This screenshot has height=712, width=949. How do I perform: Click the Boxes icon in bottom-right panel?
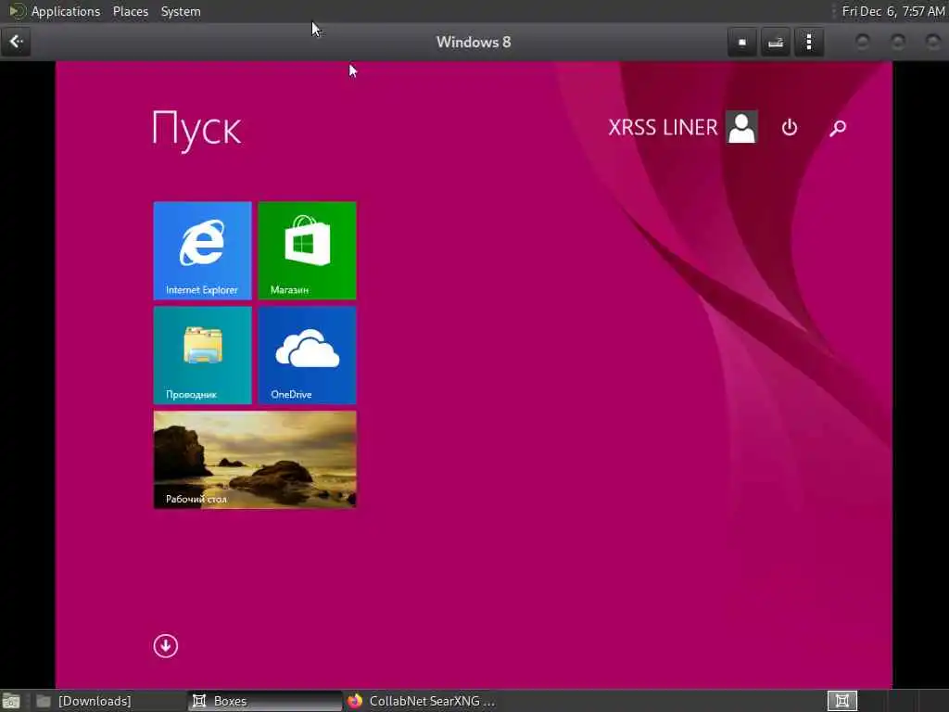tap(841, 701)
